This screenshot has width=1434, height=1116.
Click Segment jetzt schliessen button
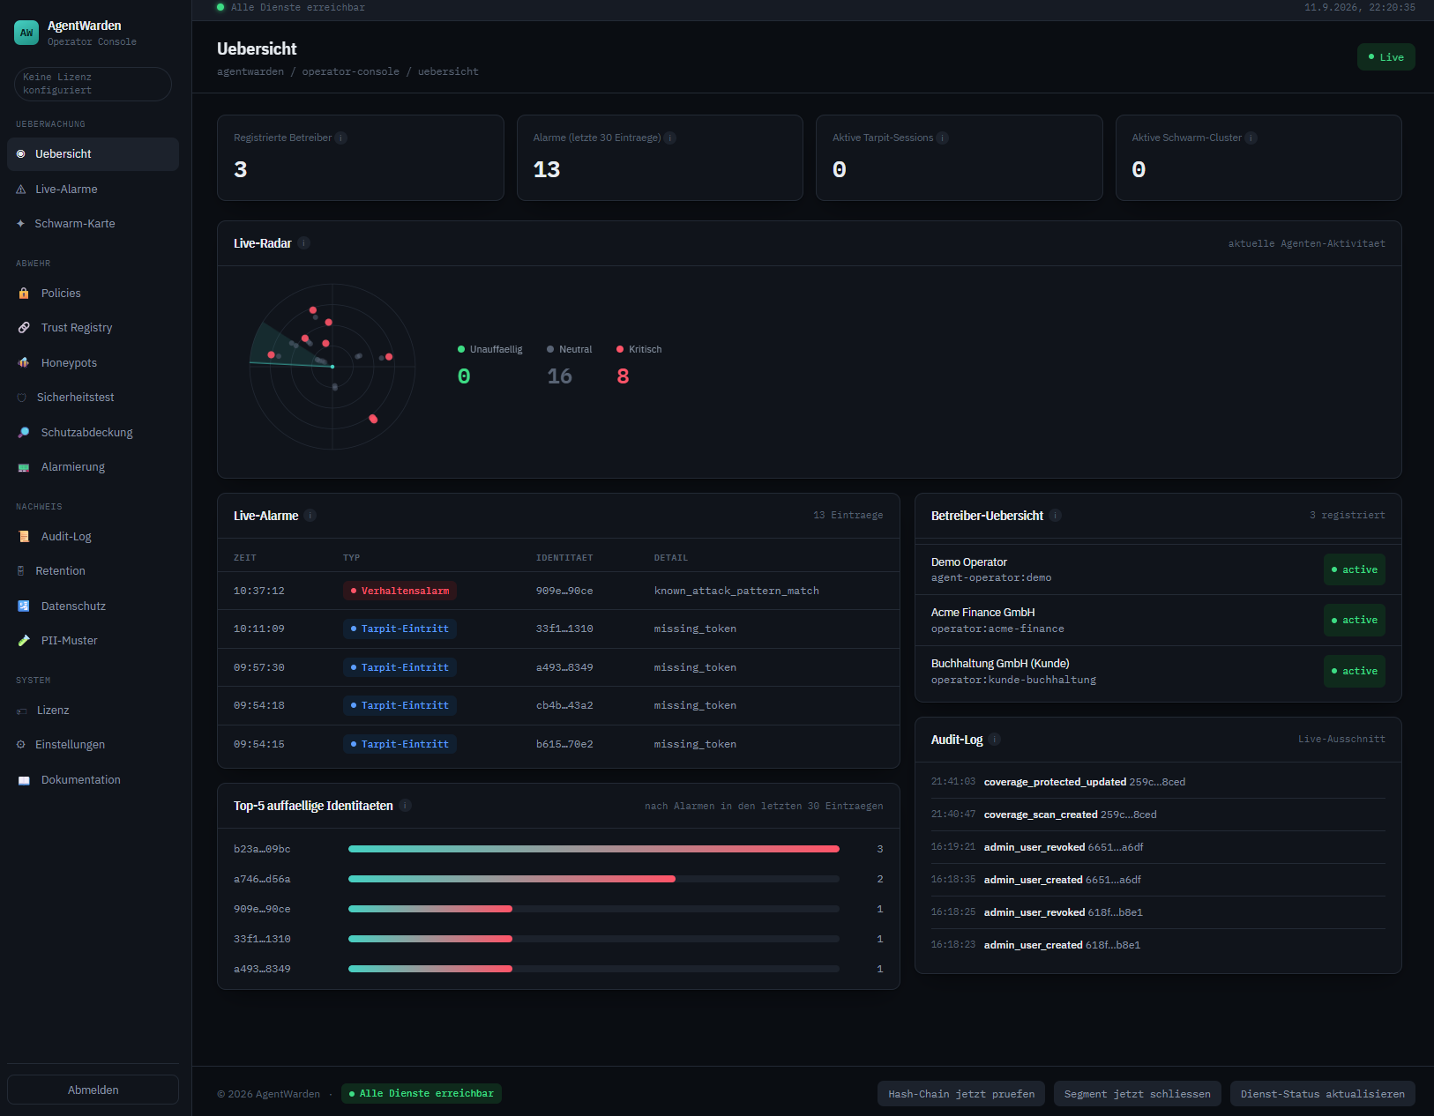[1138, 1094]
